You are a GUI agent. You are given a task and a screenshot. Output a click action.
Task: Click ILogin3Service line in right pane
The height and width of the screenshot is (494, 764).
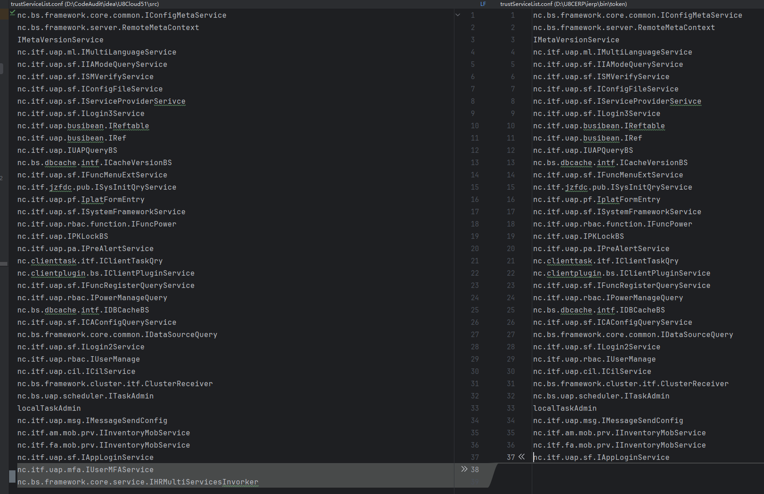[x=596, y=113]
